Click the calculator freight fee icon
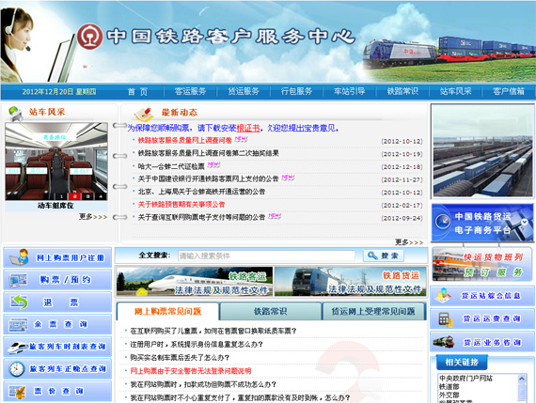This screenshot has width=536, height=403. (446, 319)
